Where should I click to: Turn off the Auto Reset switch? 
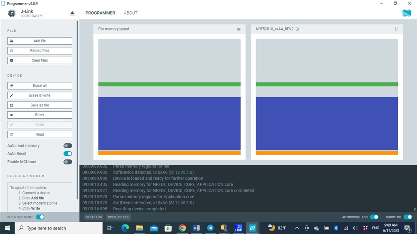tap(68, 154)
